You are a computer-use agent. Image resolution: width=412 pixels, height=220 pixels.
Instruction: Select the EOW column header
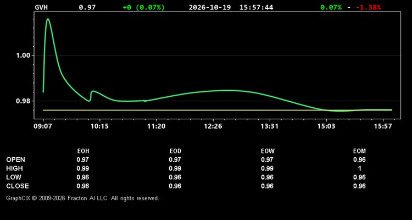[x=268, y=151]
